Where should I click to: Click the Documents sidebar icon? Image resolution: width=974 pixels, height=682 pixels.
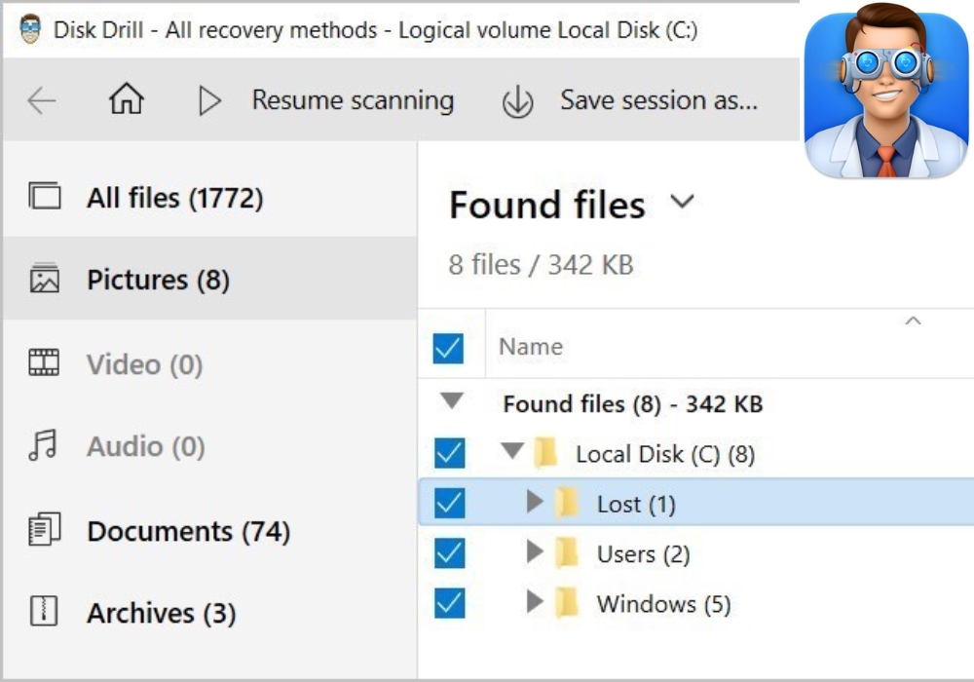point(44,530)
